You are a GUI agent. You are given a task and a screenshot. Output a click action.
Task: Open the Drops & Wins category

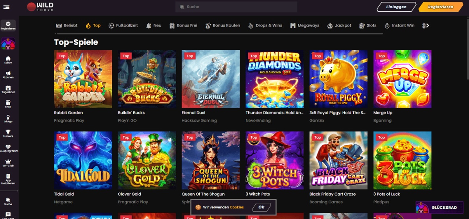pyautogui.click(x=265, y=25)
